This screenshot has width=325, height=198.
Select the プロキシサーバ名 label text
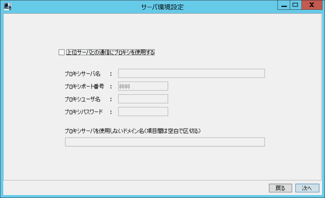[82, 74]
